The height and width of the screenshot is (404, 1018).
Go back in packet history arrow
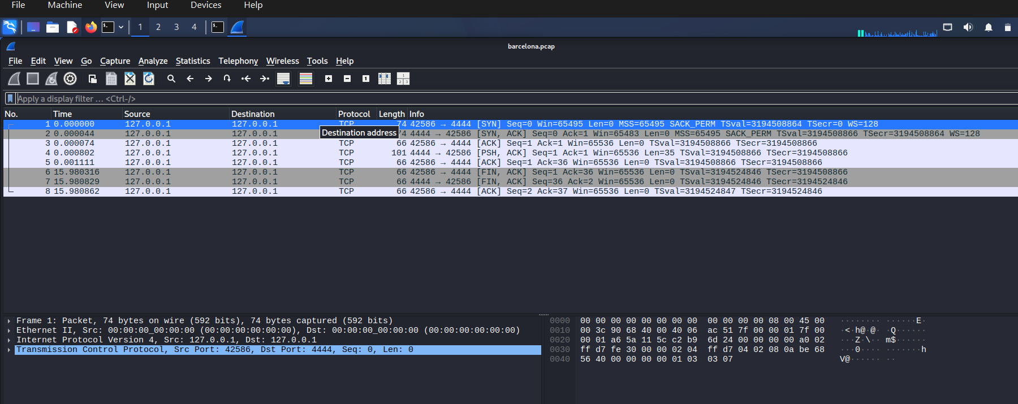[190, 79]
